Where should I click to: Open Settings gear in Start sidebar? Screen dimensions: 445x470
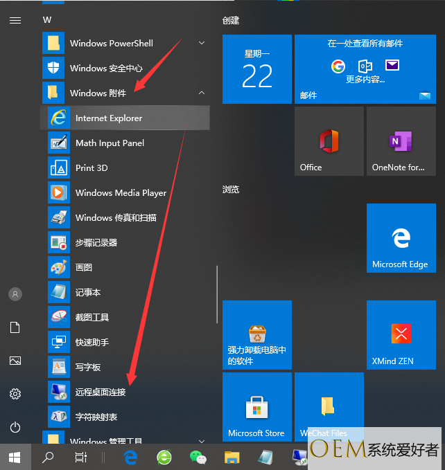click(x=15, y=394)
